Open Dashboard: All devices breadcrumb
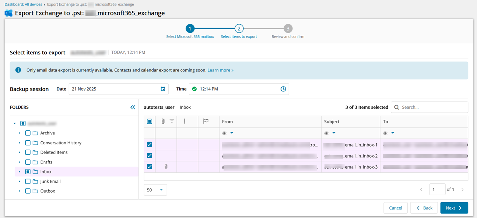Viewport: 477px width, 218px height. coord(23,4)
